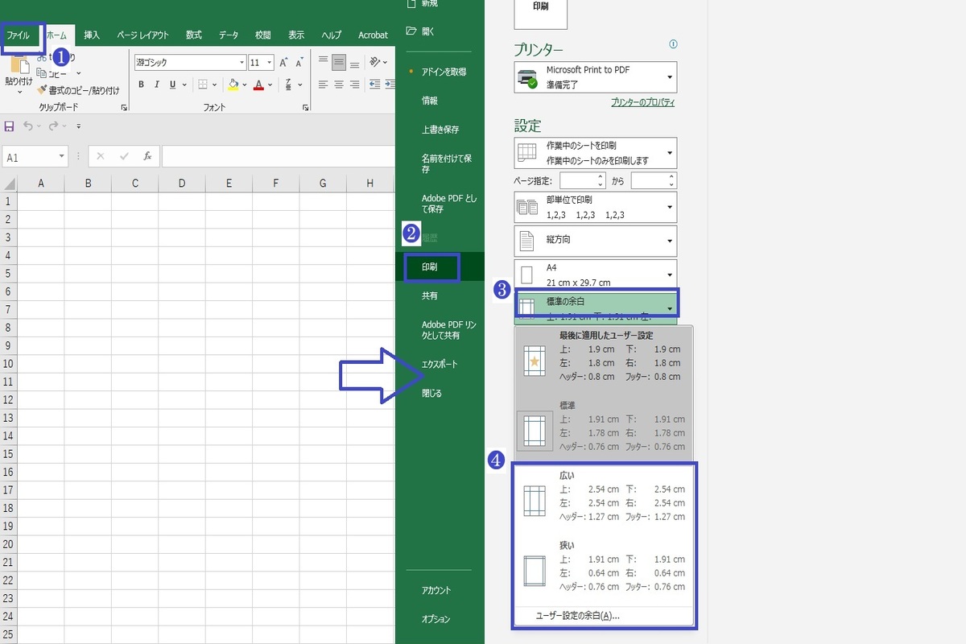The width and height of the screenshot is (966, 644).
Task: Click the Save icon in quick access toolbar
Action: click(10, 126)
